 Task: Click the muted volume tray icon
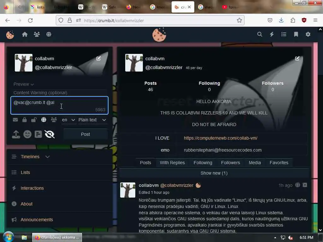(x=291, y=238)
